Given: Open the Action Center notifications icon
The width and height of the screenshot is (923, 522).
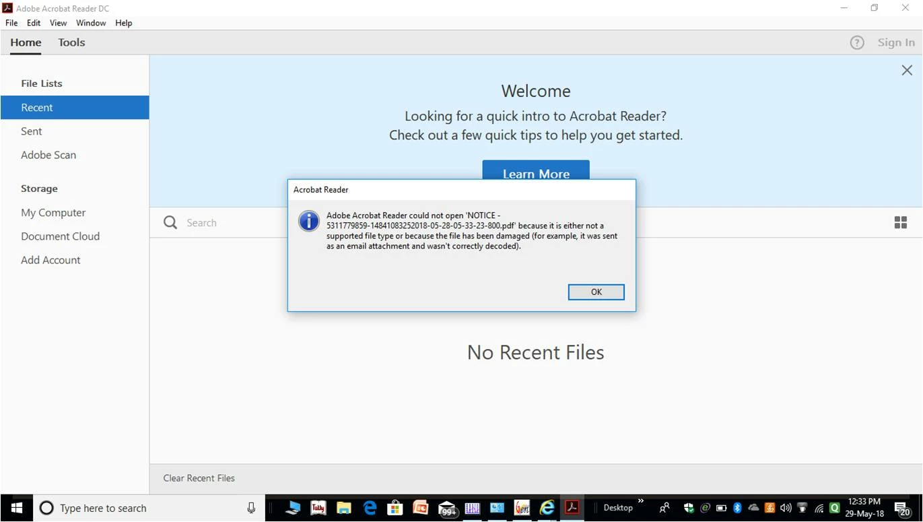Looking at the screenshot, I should click(x=903, y=509).
